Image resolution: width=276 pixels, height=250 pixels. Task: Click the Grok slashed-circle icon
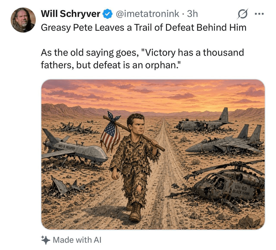(242, 14)
